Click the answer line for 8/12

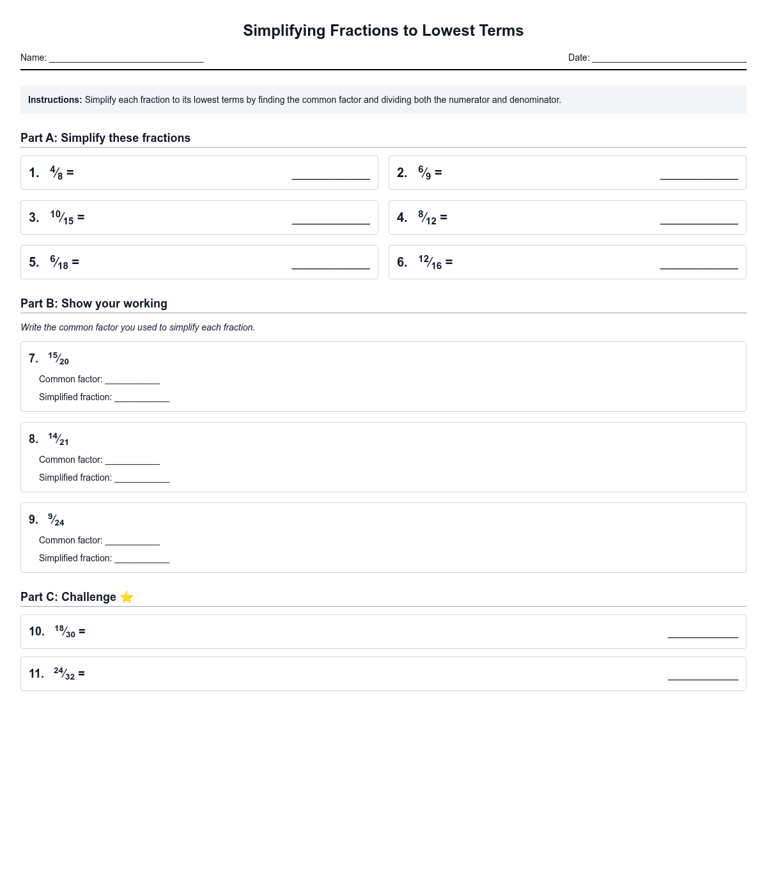[699, 219]
